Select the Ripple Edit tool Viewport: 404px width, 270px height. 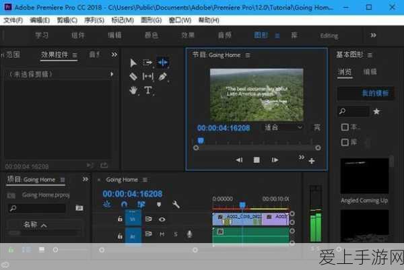click(163, 63)
